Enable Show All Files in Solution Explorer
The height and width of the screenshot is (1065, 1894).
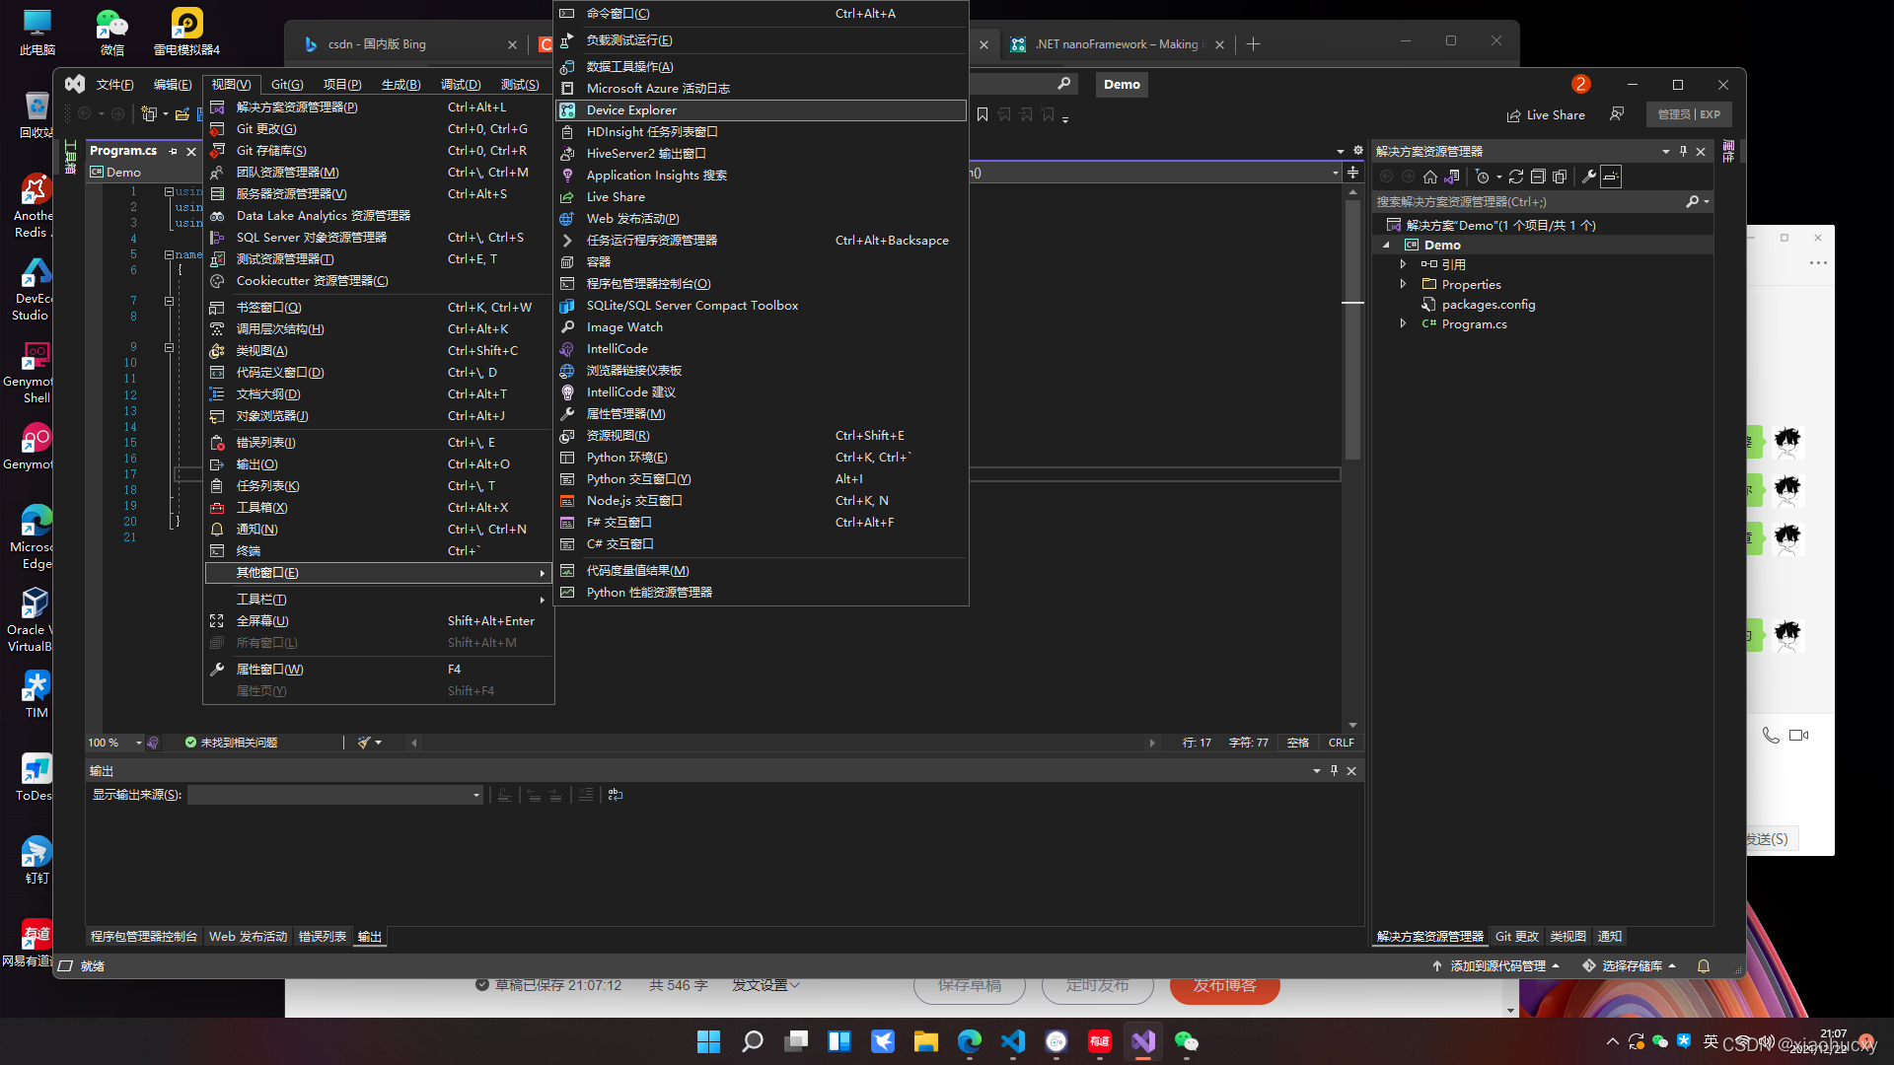(x=1560, y=177)
